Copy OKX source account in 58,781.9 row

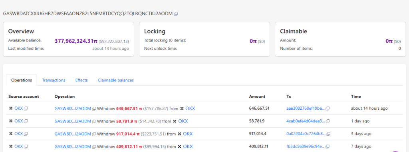[26, 121]
